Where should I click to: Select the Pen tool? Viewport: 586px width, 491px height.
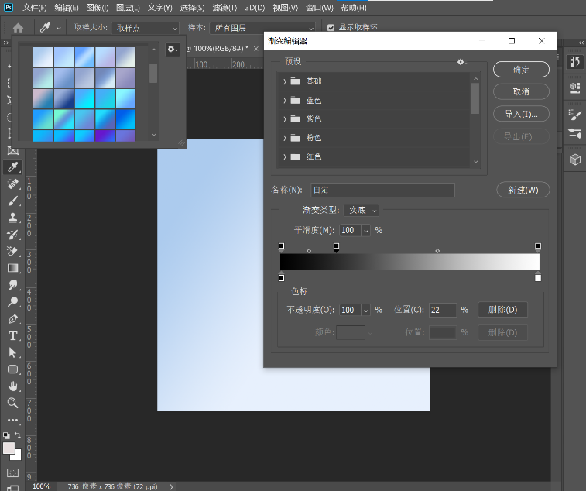tap(12, 319)
